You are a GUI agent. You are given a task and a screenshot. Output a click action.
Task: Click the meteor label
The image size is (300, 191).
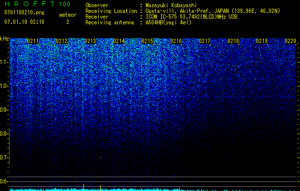68,15
